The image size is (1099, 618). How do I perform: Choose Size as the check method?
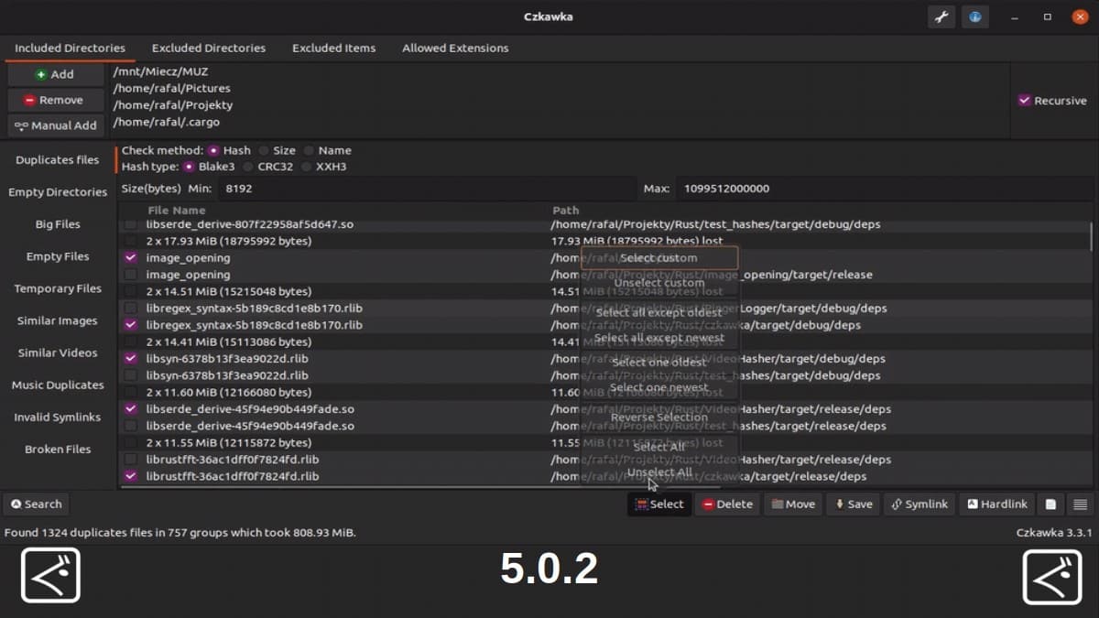point(267,149)
